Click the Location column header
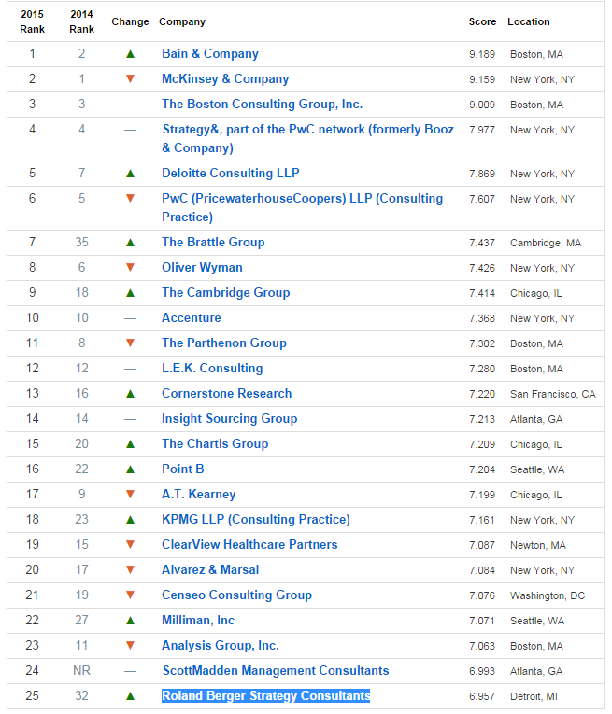Image resolution: width=612 pixels, height=714 pixels. tap(529, 21)
